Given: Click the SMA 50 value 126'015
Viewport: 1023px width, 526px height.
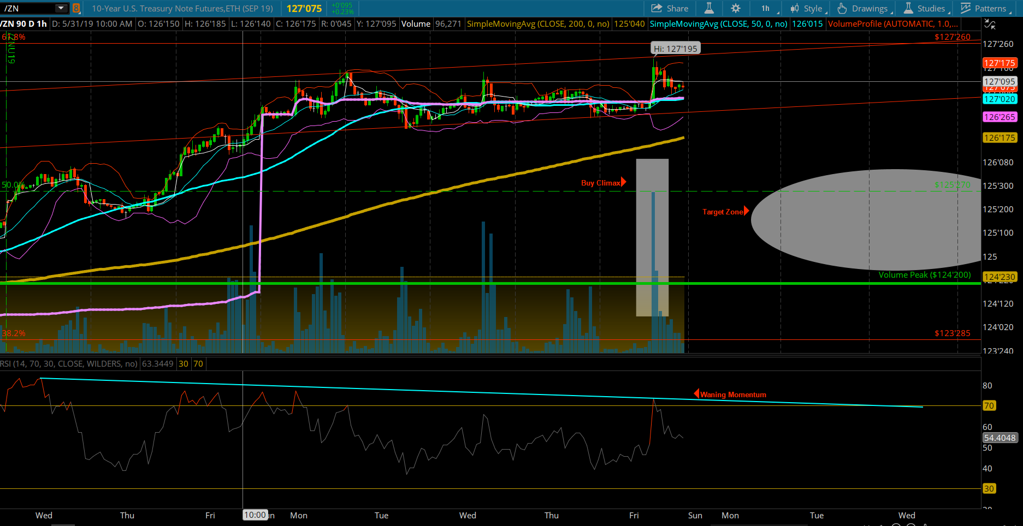Looking at the screenshot, I should click(807, 24).
